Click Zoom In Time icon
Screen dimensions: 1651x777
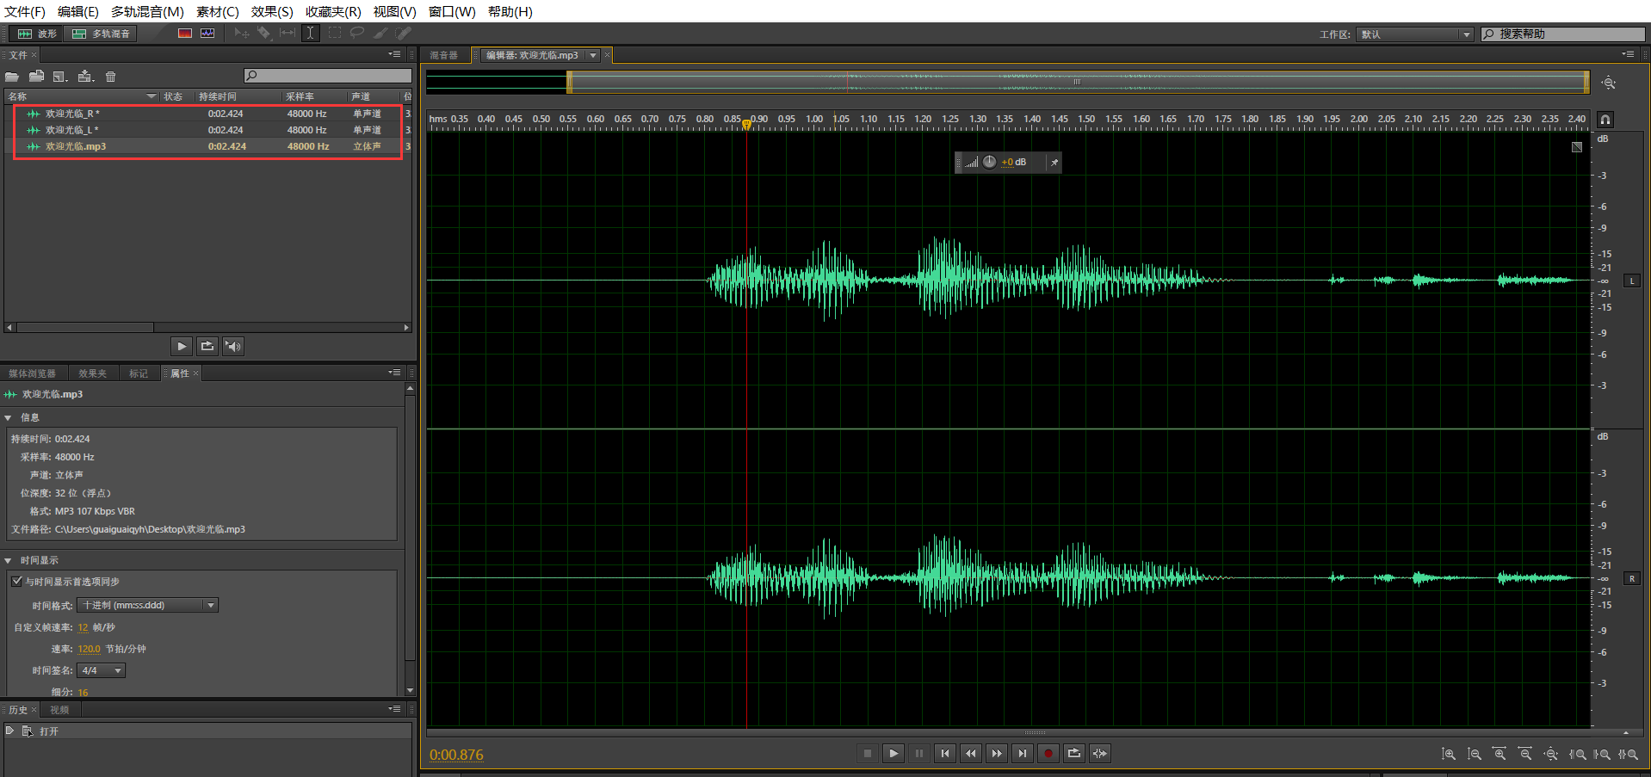(x=1500, y=754)
